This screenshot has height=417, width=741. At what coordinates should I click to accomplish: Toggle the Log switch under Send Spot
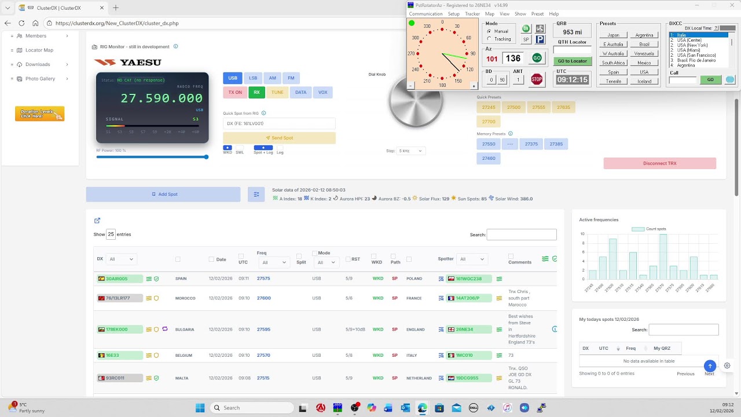click(280, 148)
